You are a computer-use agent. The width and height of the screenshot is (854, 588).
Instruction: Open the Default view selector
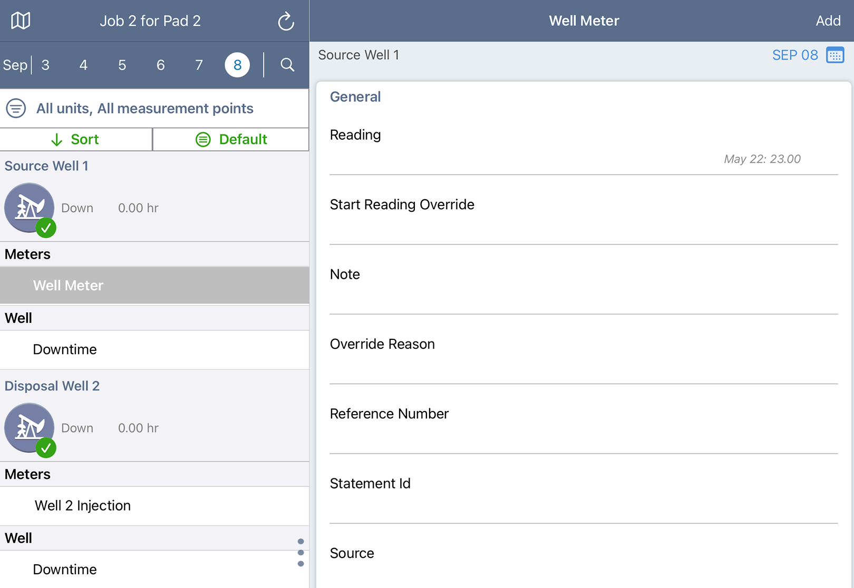pyautogui.click(x=231, y=140)
